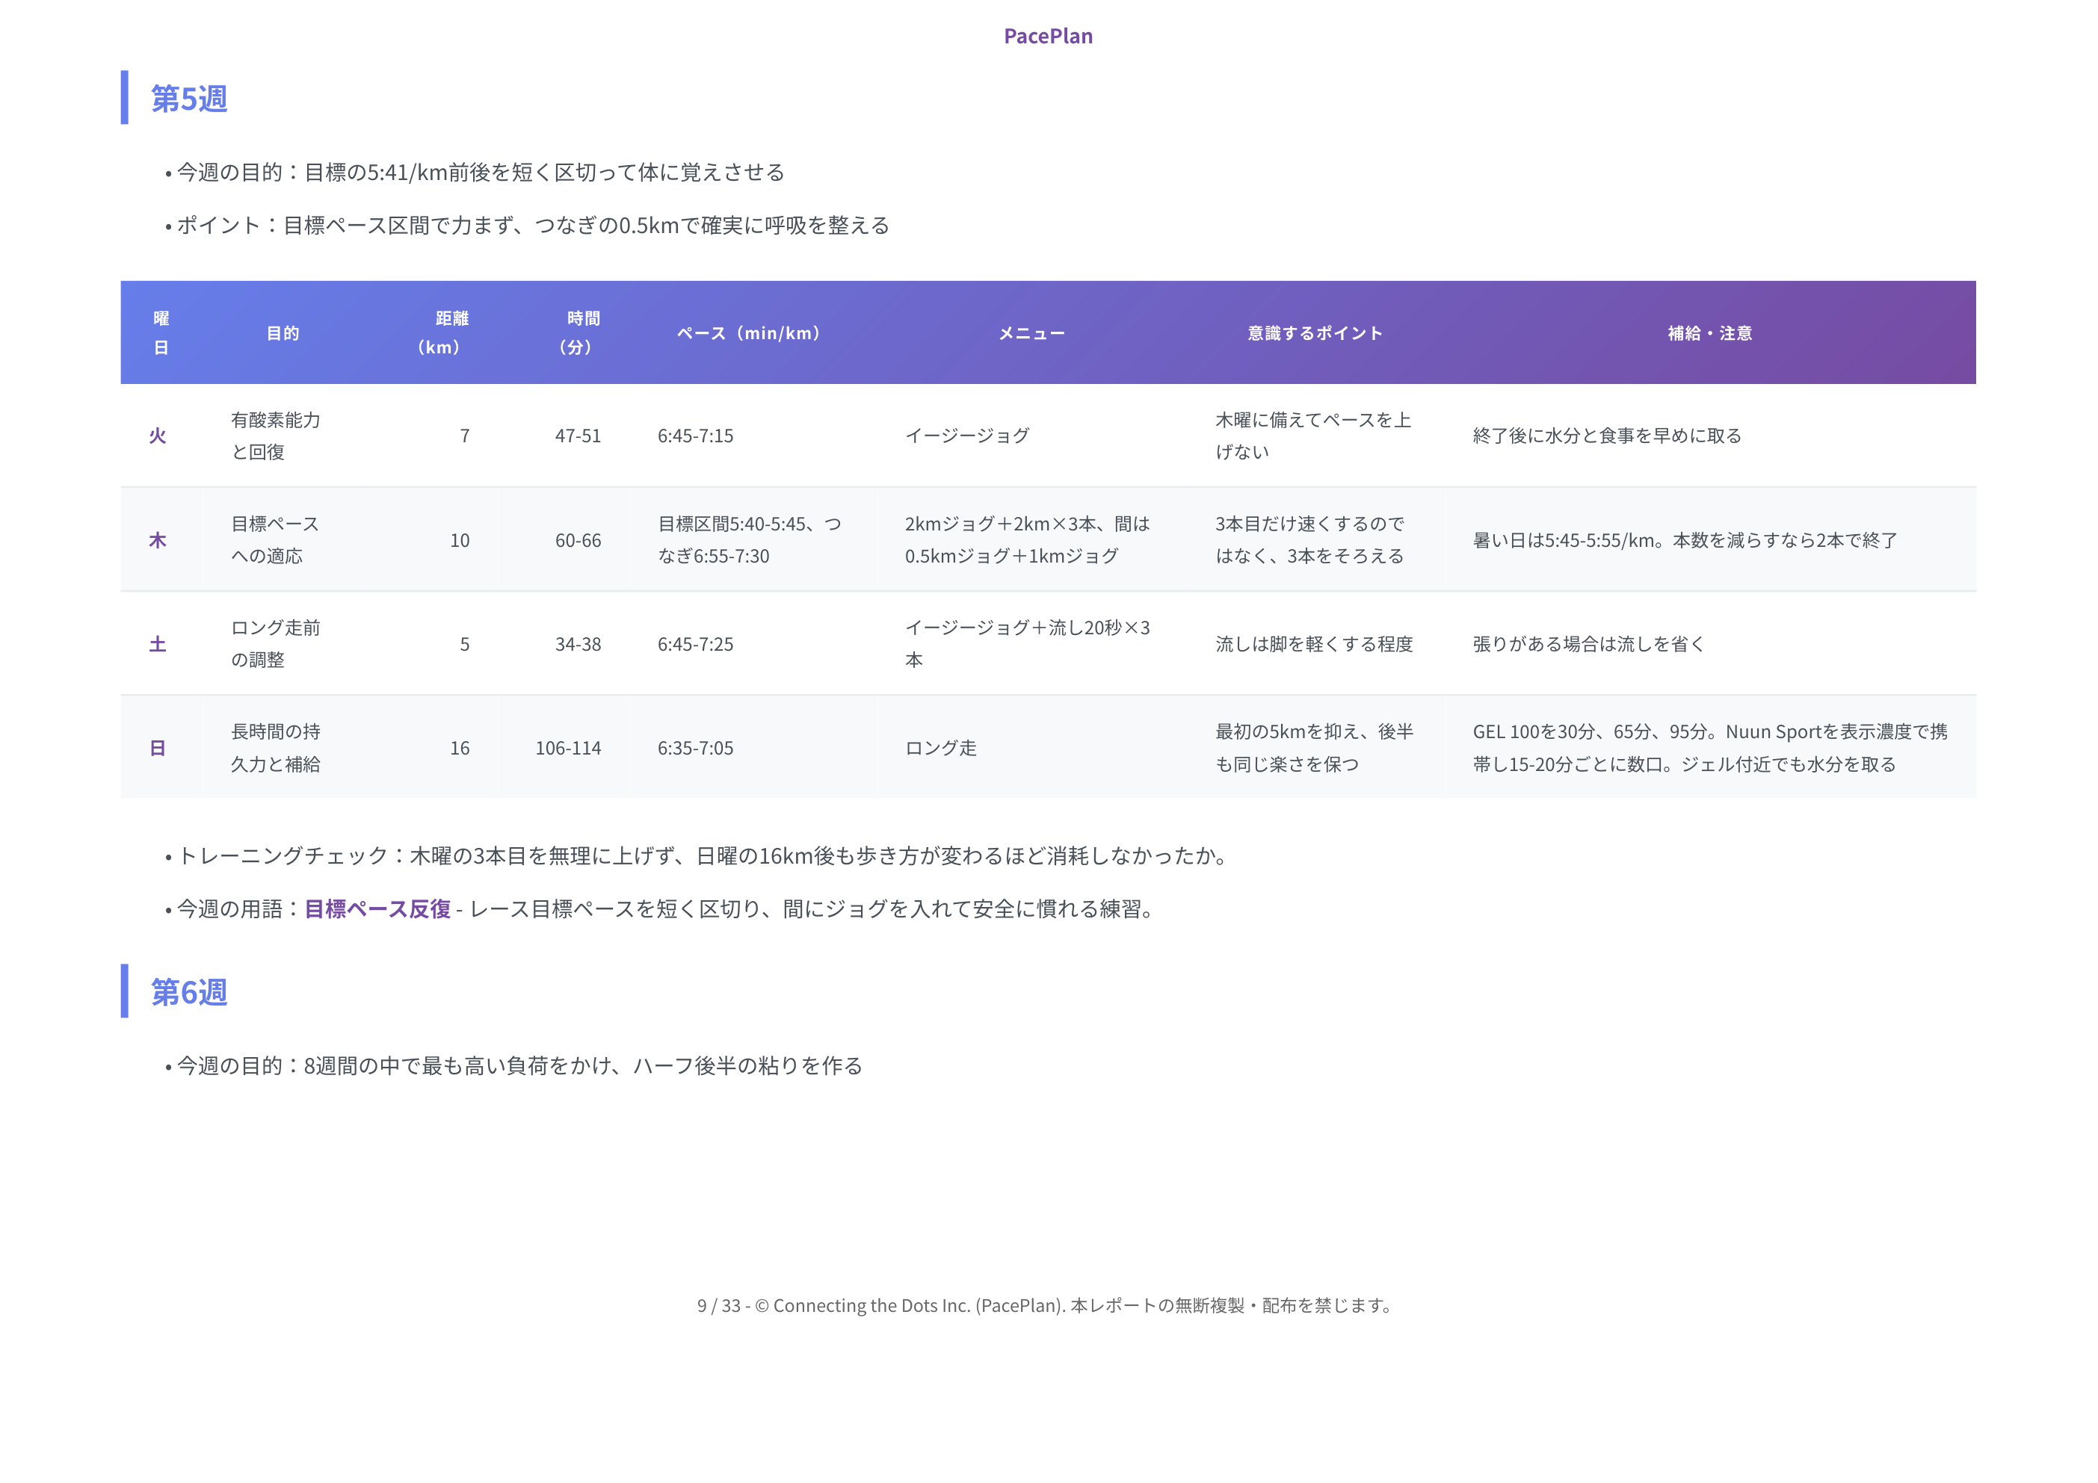Select the 土 day cell
This screenshot has width=2098, height=1483.
157,644
